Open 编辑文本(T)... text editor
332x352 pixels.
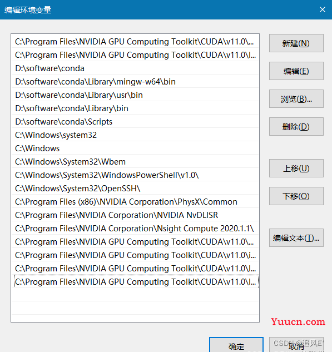coord(296,238)
